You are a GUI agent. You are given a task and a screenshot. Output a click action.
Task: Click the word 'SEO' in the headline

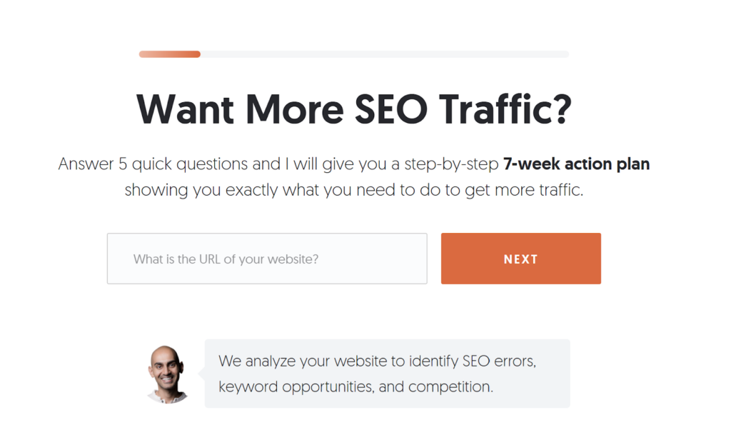[390, 110]
